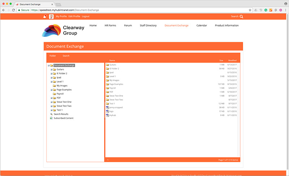
Task: Click the Search Results magnifier icon in tree
Action: pos(51,114)
